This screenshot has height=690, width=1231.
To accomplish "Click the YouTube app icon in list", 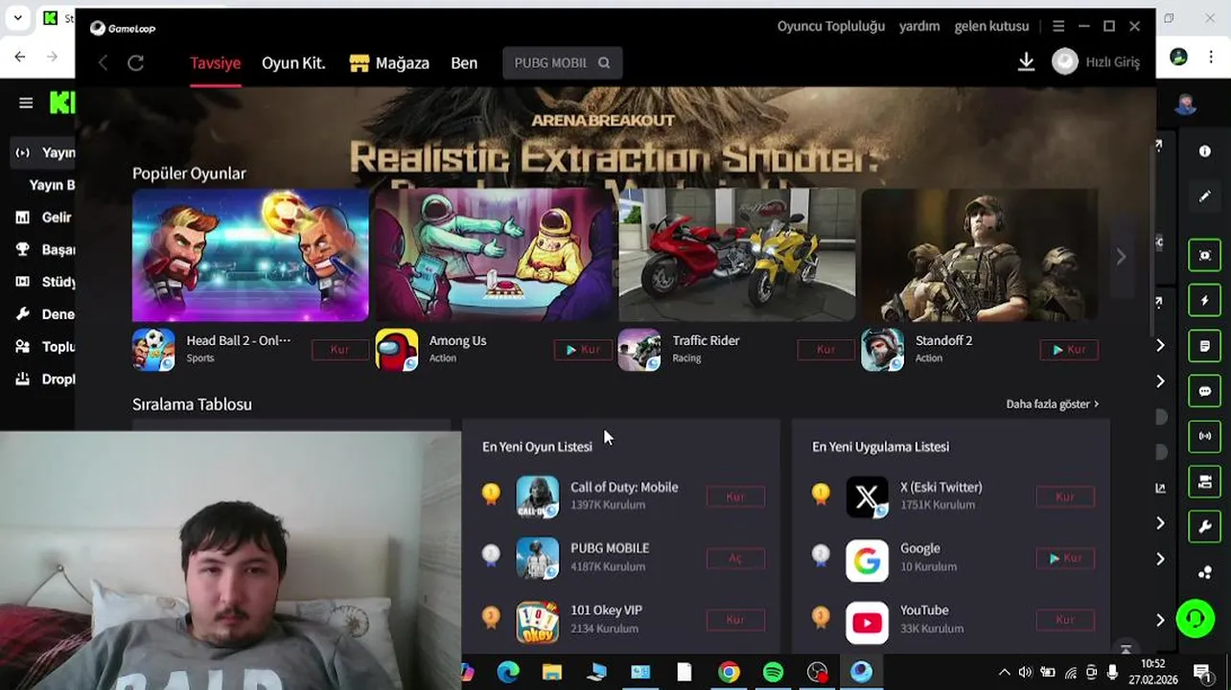I will point(867,621).
